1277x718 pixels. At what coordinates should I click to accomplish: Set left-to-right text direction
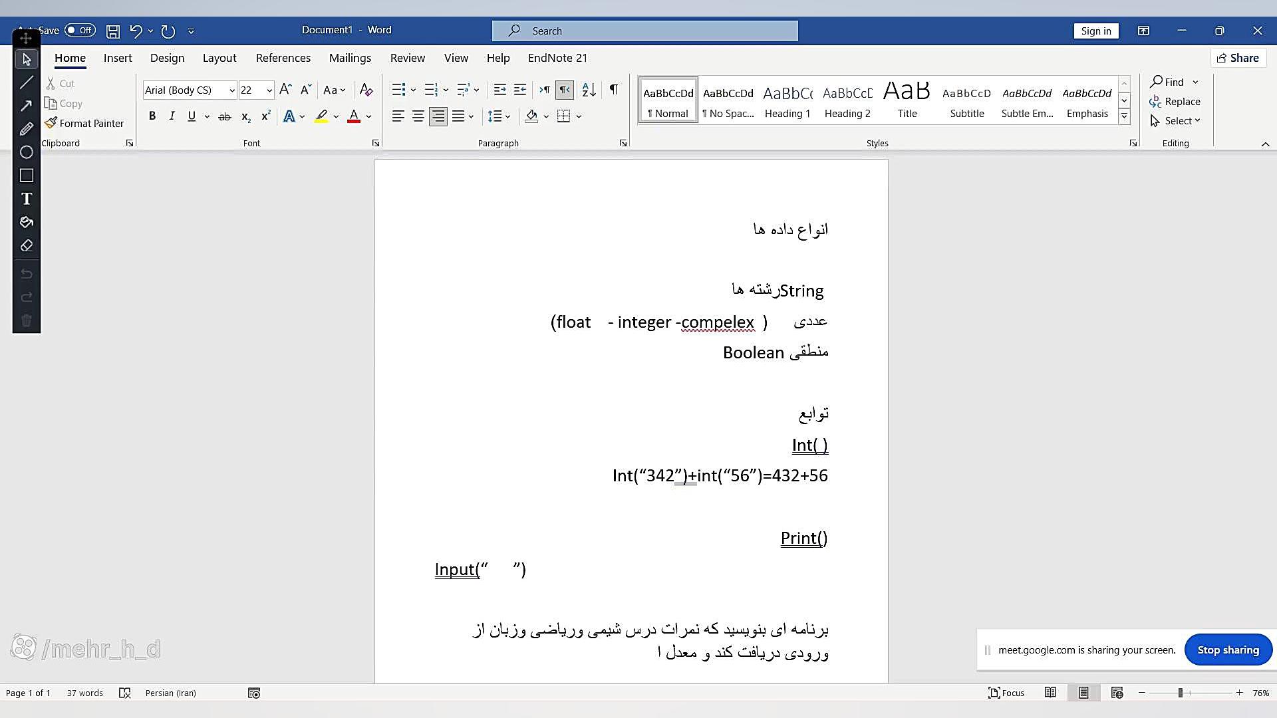click(544, 90)
